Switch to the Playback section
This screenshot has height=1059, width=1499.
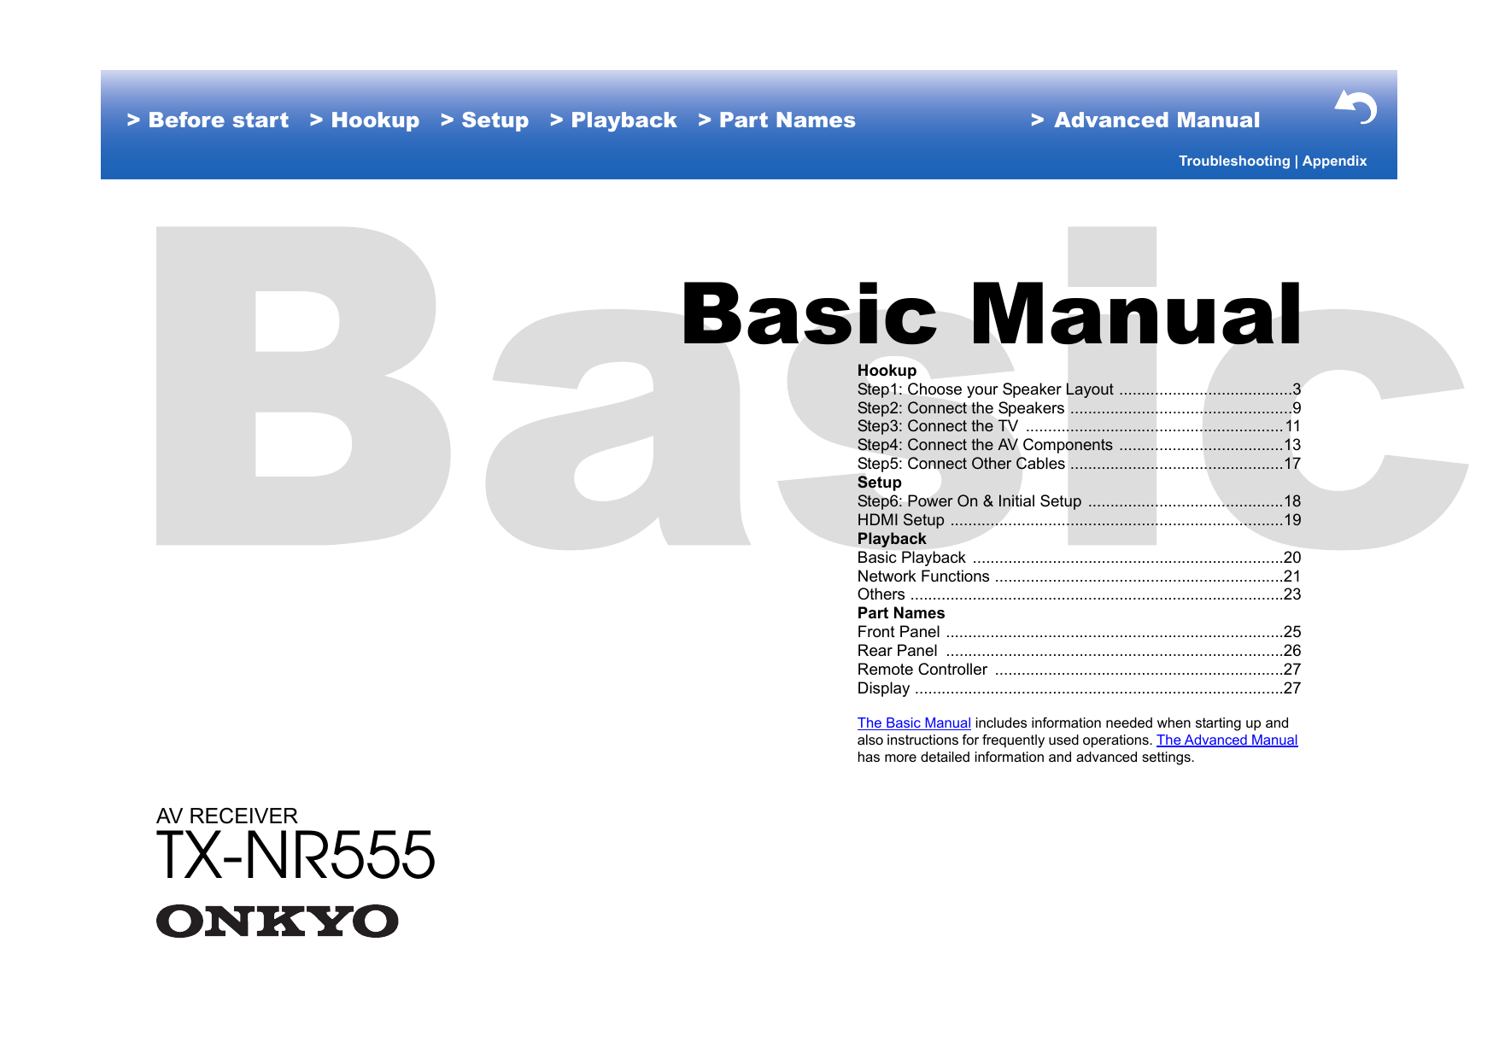click(613, 120)
